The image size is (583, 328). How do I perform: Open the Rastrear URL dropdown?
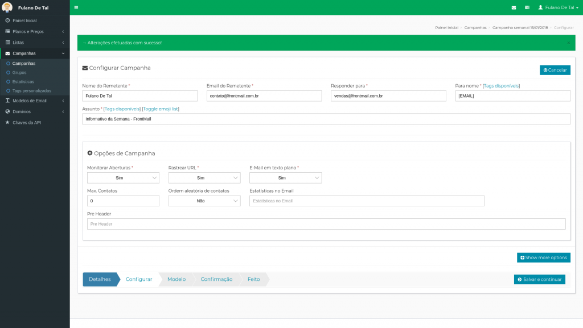(204, 178)
